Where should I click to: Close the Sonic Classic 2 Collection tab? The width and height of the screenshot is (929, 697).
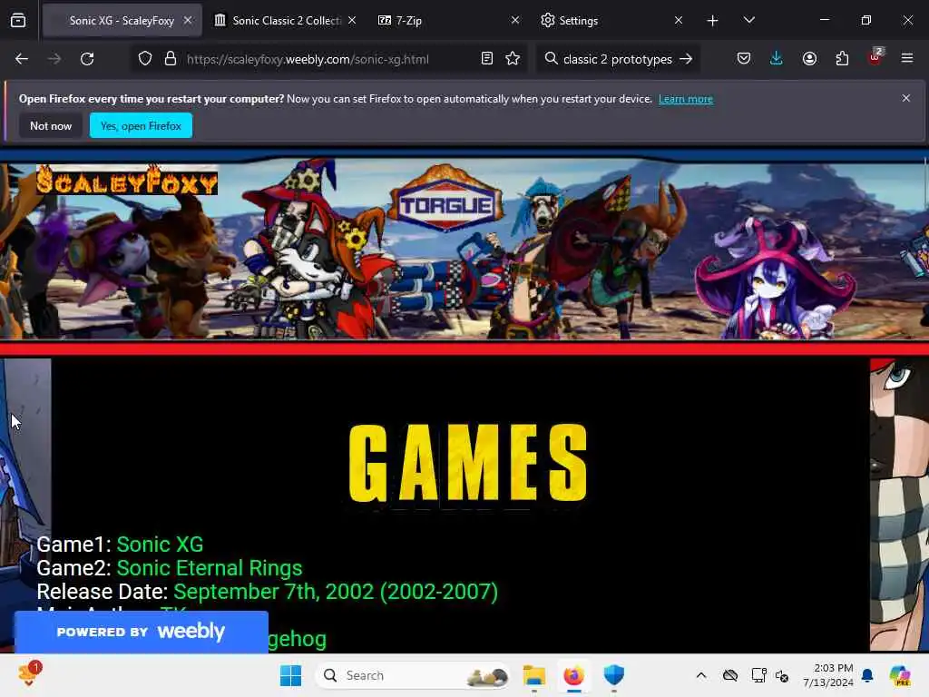[x=352, y=21]
